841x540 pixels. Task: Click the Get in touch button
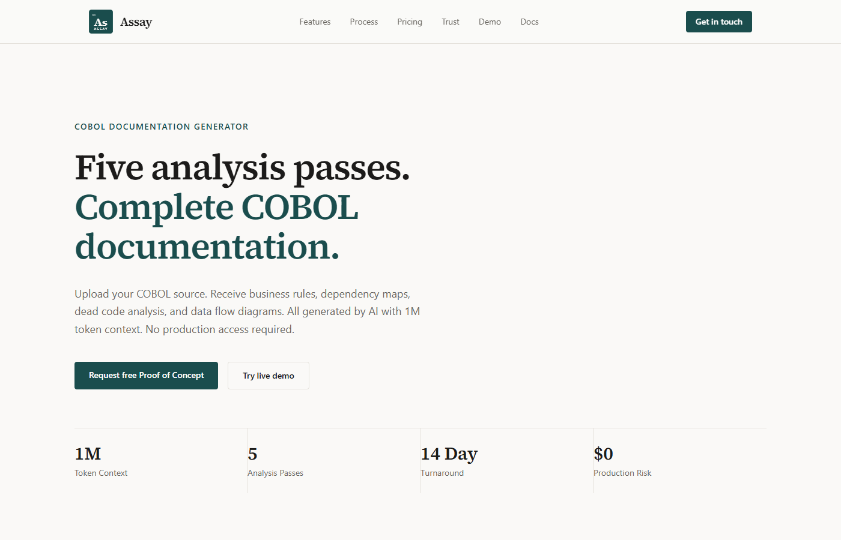point(719,22)
